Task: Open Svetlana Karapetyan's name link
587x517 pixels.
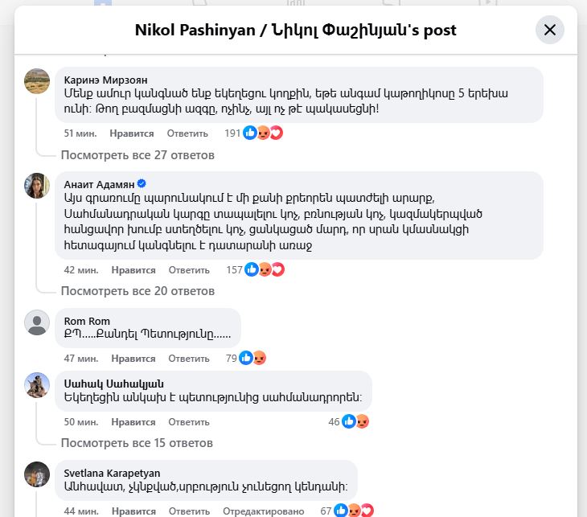Action: point(112,474)
